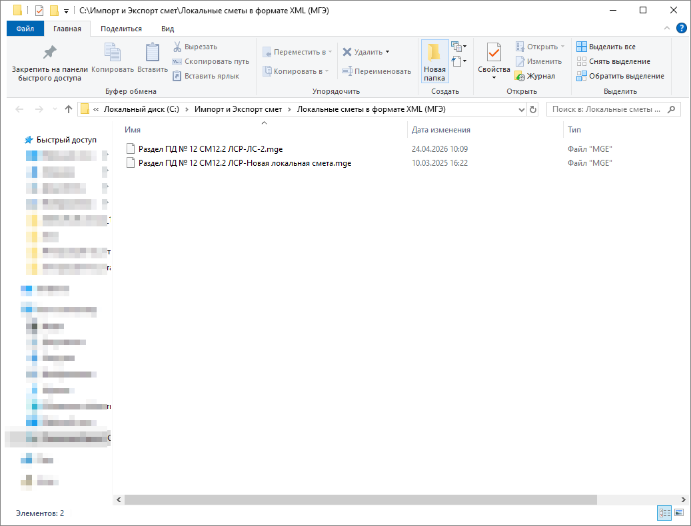Click the Cut scissors icon
This screenshot has height=526, width=691.
click(x=177, y=47)
